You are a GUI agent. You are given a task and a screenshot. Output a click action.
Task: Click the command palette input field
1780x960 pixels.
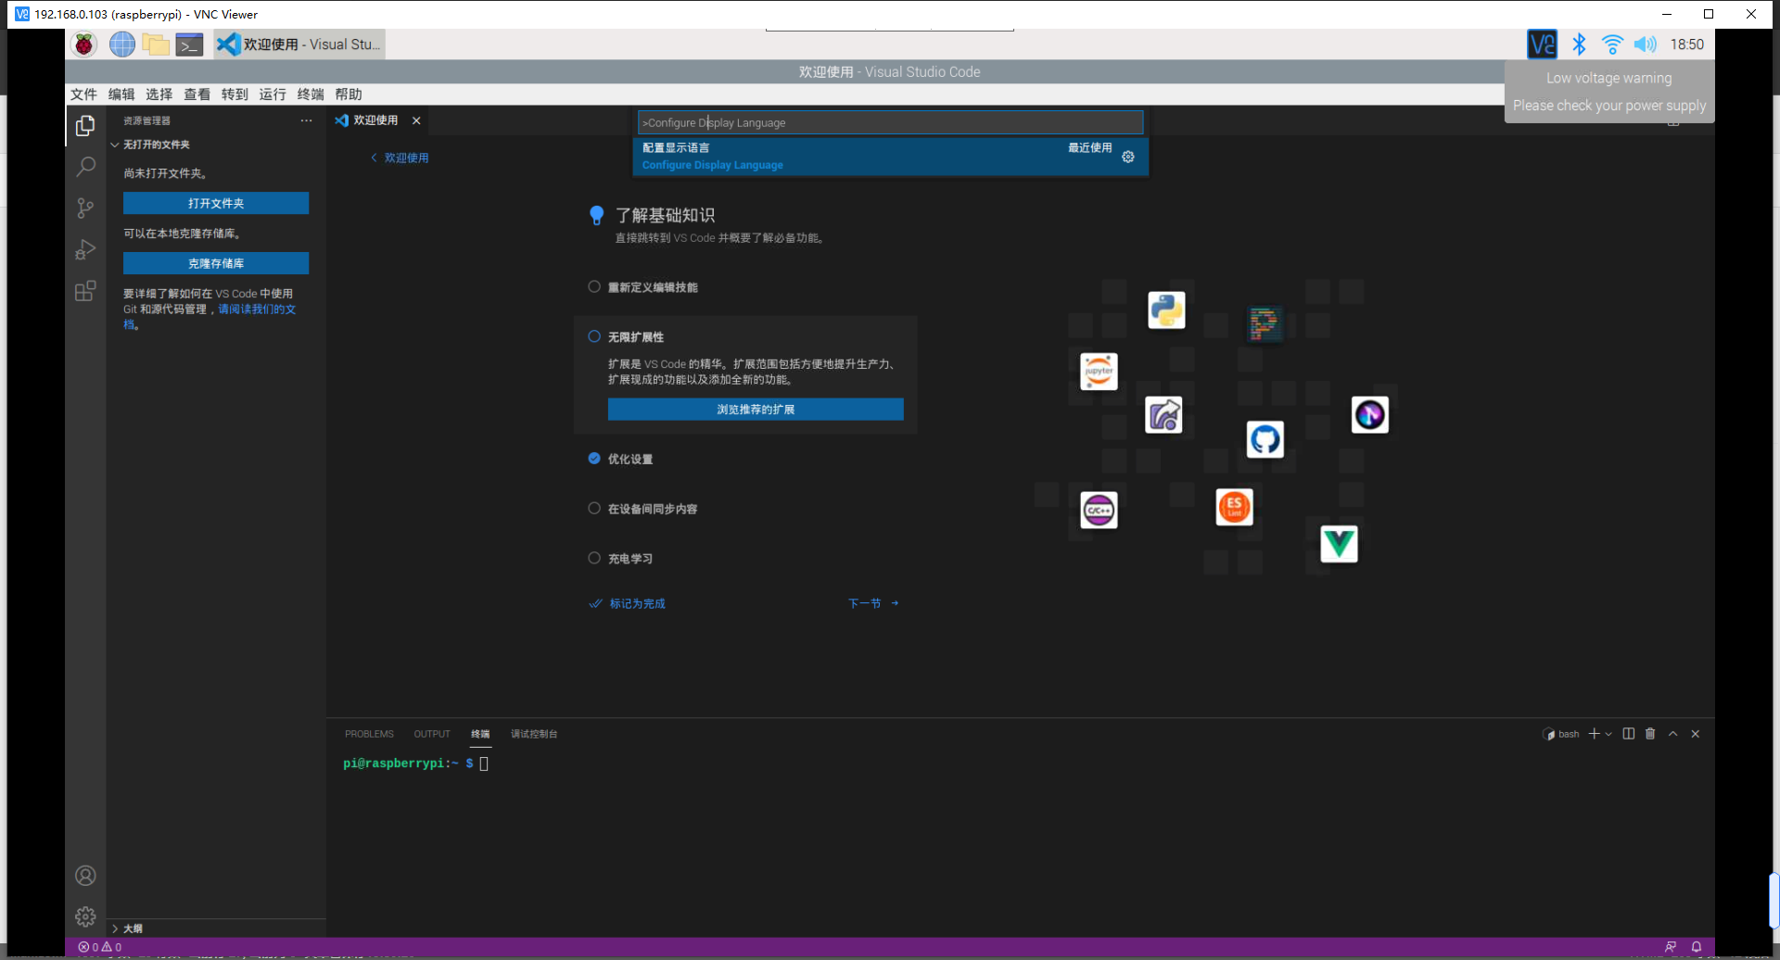point(890,122)
